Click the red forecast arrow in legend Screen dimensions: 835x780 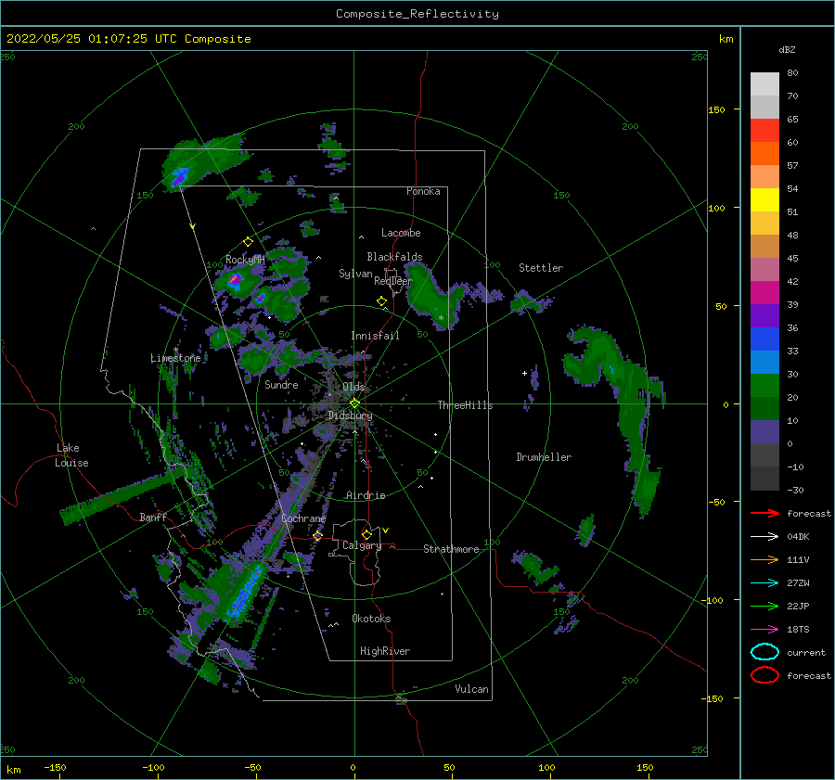click(764, 513)
